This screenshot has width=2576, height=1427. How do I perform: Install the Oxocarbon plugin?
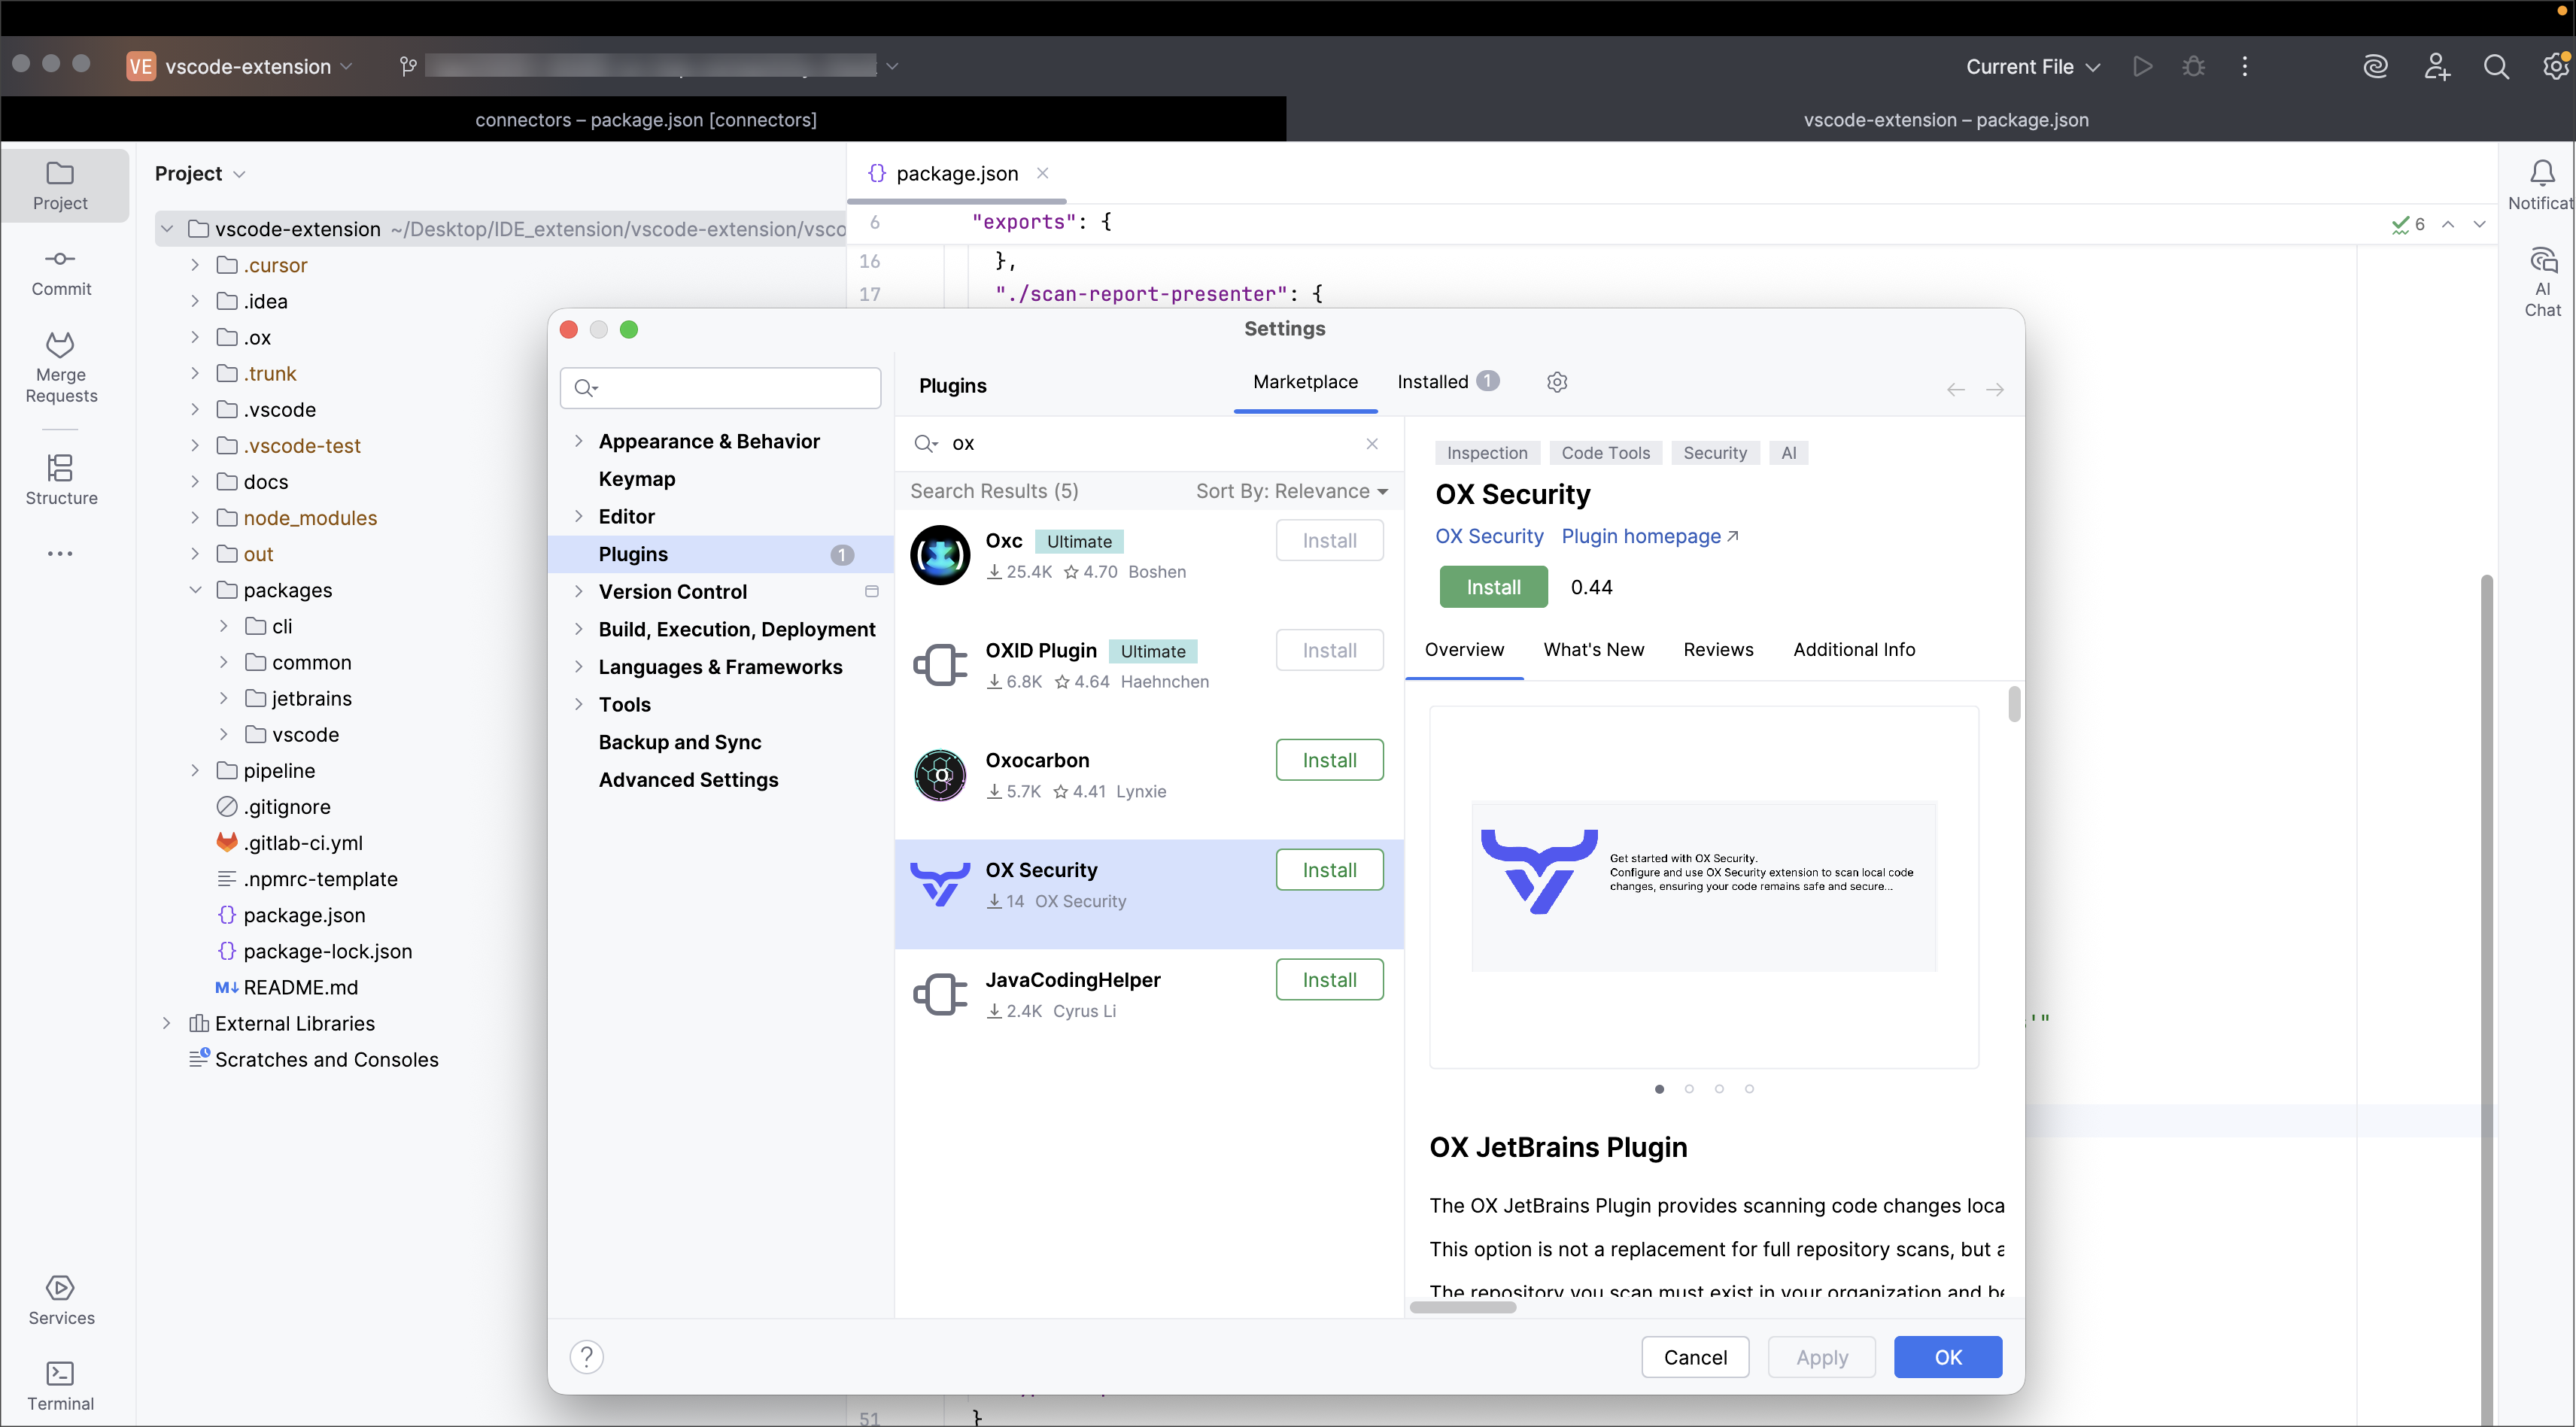1329,760
